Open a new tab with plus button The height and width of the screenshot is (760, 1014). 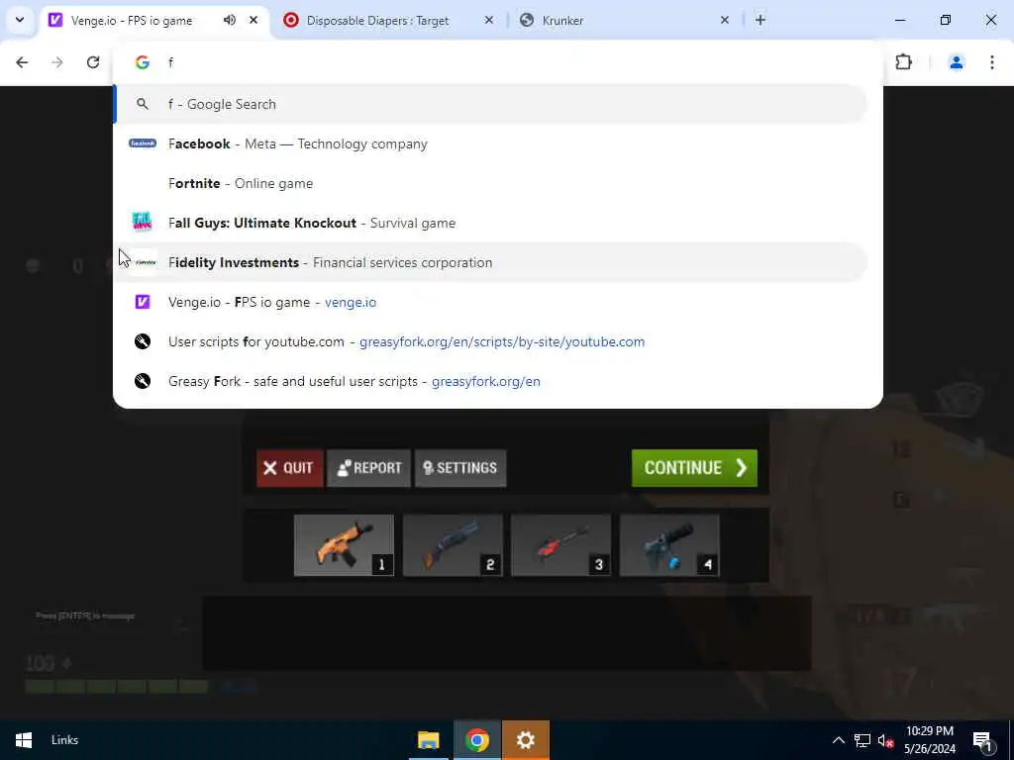click(760, 20)
